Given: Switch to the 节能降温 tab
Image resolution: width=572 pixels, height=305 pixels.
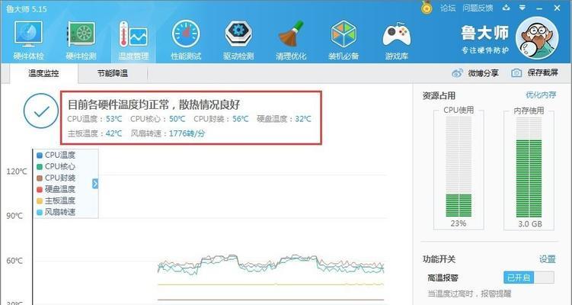Looking at the screenshot, I should click(113, 73).
